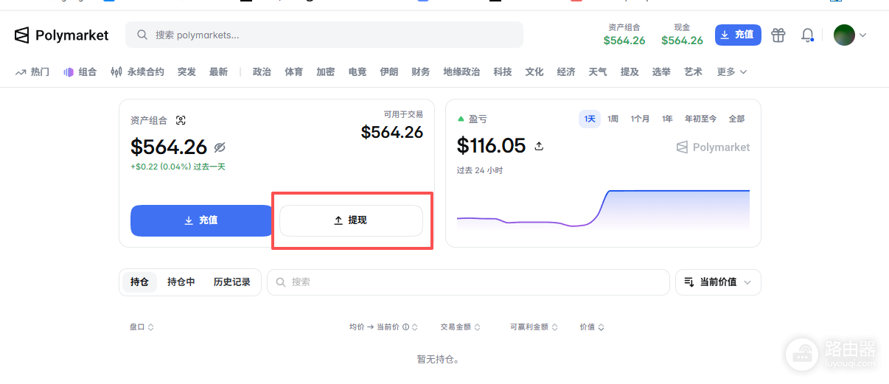Select the 年初至今 time range
The width and height of the screenshot is (889, 384).
pos(700,119)
